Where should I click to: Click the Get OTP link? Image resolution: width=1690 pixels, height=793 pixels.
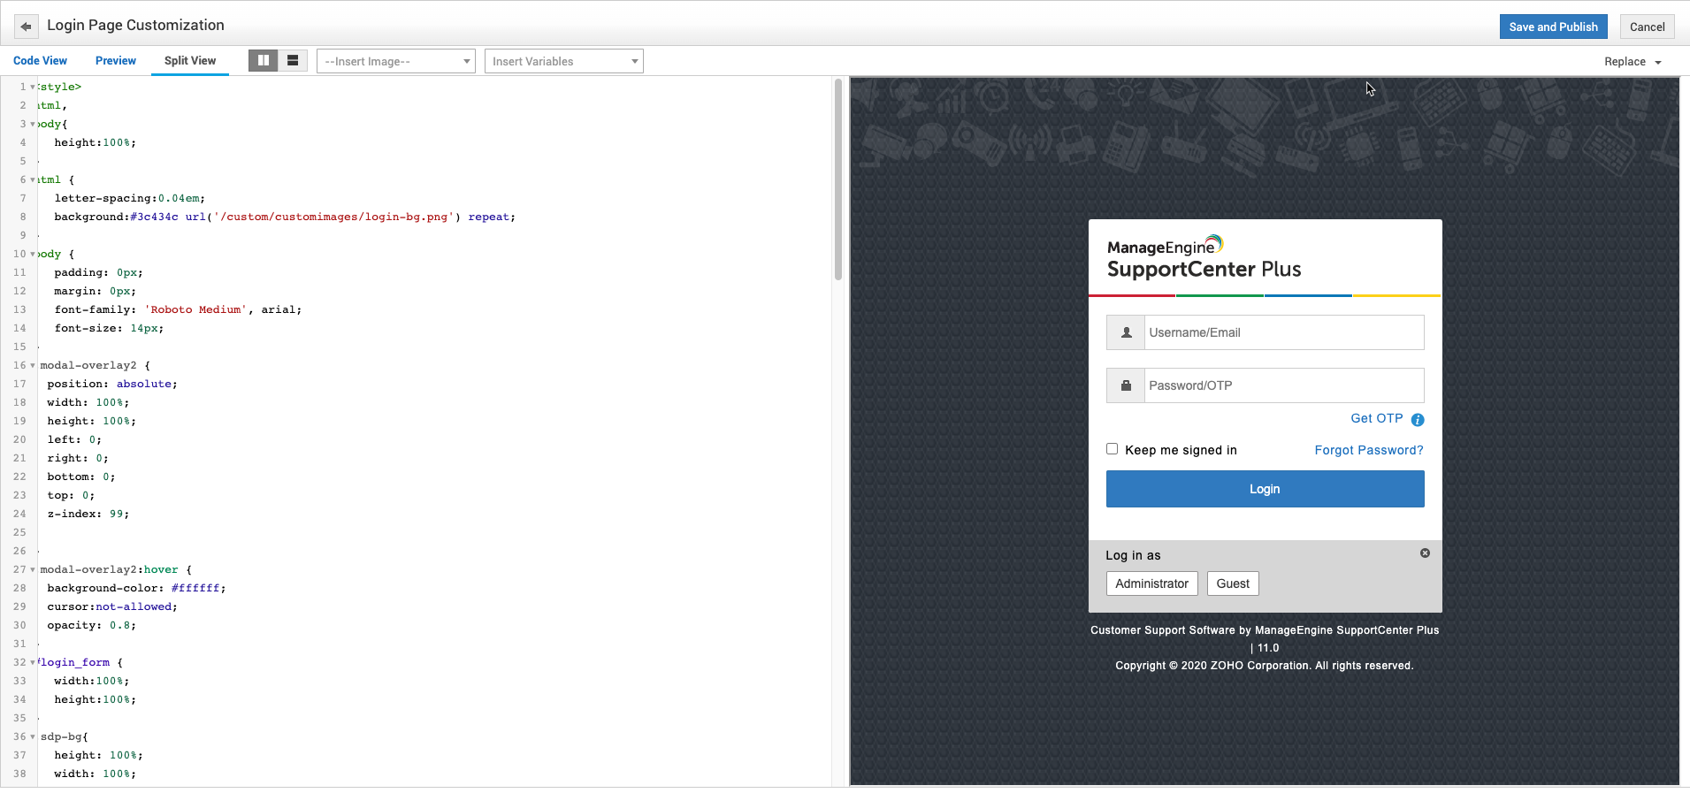1376,419
